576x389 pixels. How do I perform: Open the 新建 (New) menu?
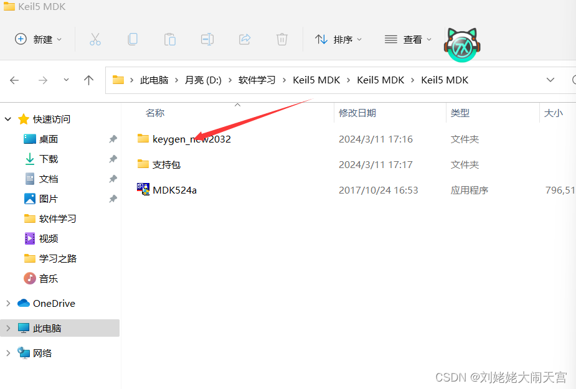[x=38, y=39]
